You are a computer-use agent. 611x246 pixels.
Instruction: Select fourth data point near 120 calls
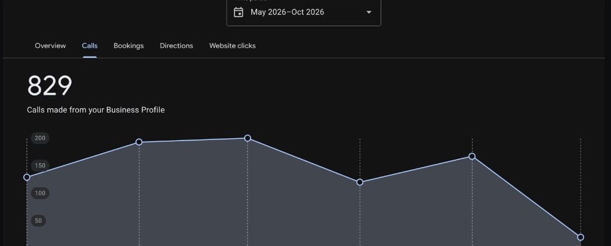pos(360,182)
